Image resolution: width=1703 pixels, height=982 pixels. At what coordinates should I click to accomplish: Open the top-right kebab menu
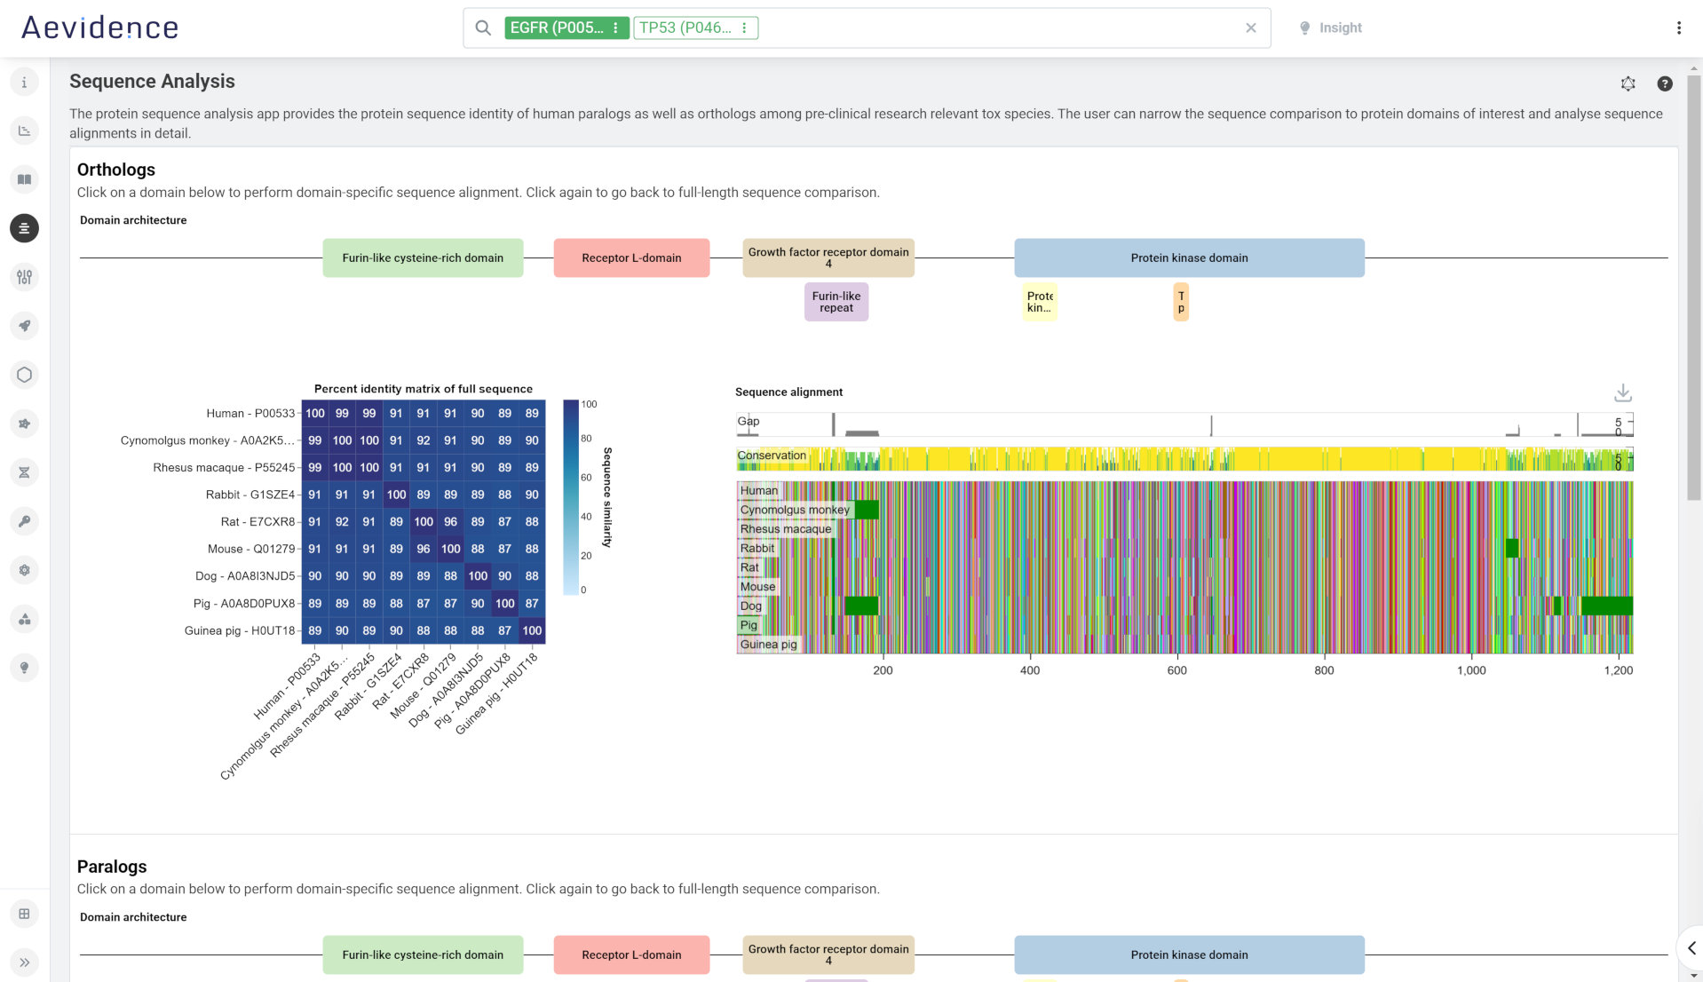tap(1679, 28)
